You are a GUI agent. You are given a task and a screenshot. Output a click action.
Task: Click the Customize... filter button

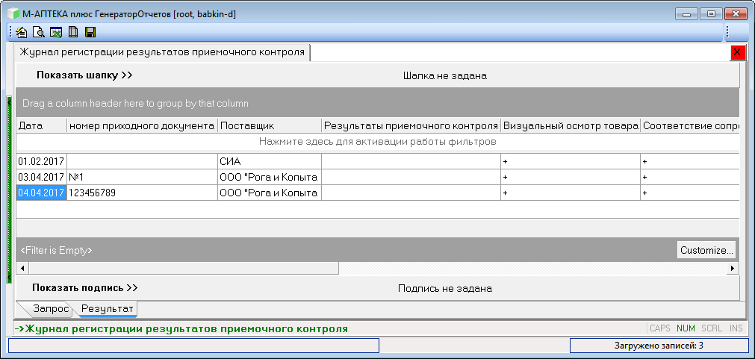pyautogui.click(x=706, y=250)
